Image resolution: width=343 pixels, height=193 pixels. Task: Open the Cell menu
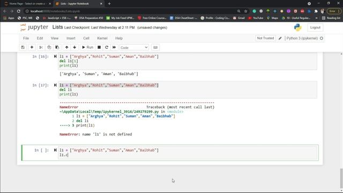tap(86, 38)
